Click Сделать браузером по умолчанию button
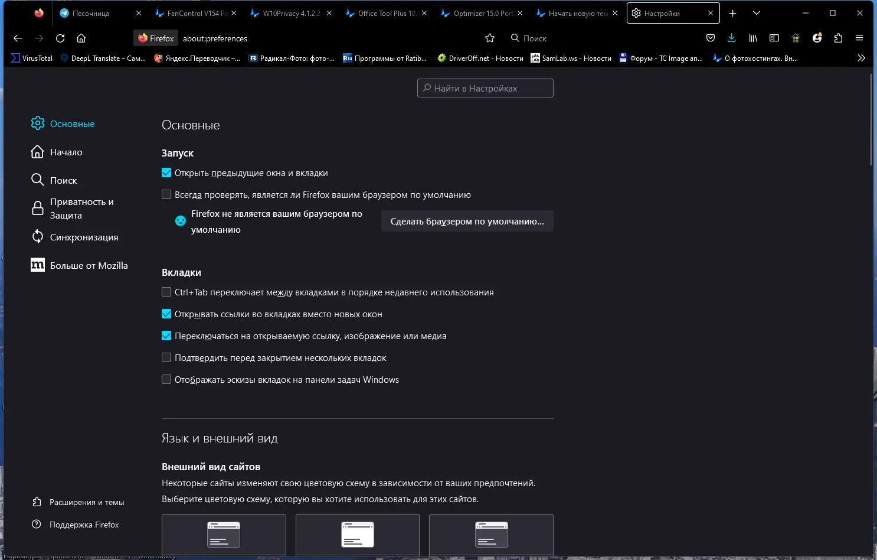 point(467,221)
